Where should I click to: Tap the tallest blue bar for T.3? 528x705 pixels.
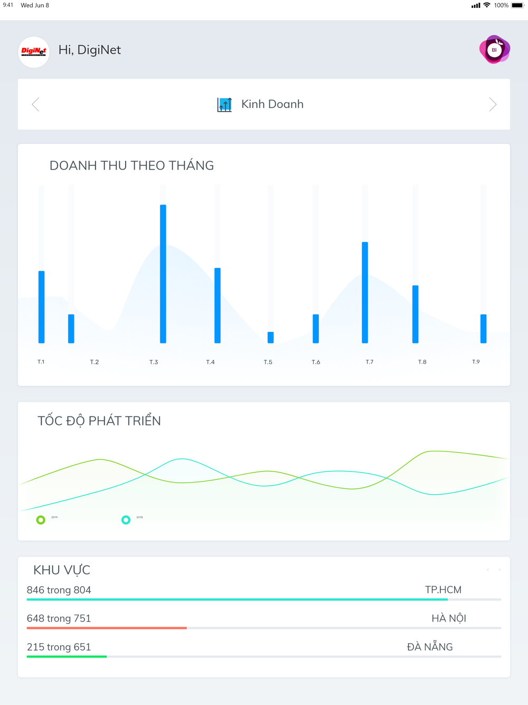(163, 274)
